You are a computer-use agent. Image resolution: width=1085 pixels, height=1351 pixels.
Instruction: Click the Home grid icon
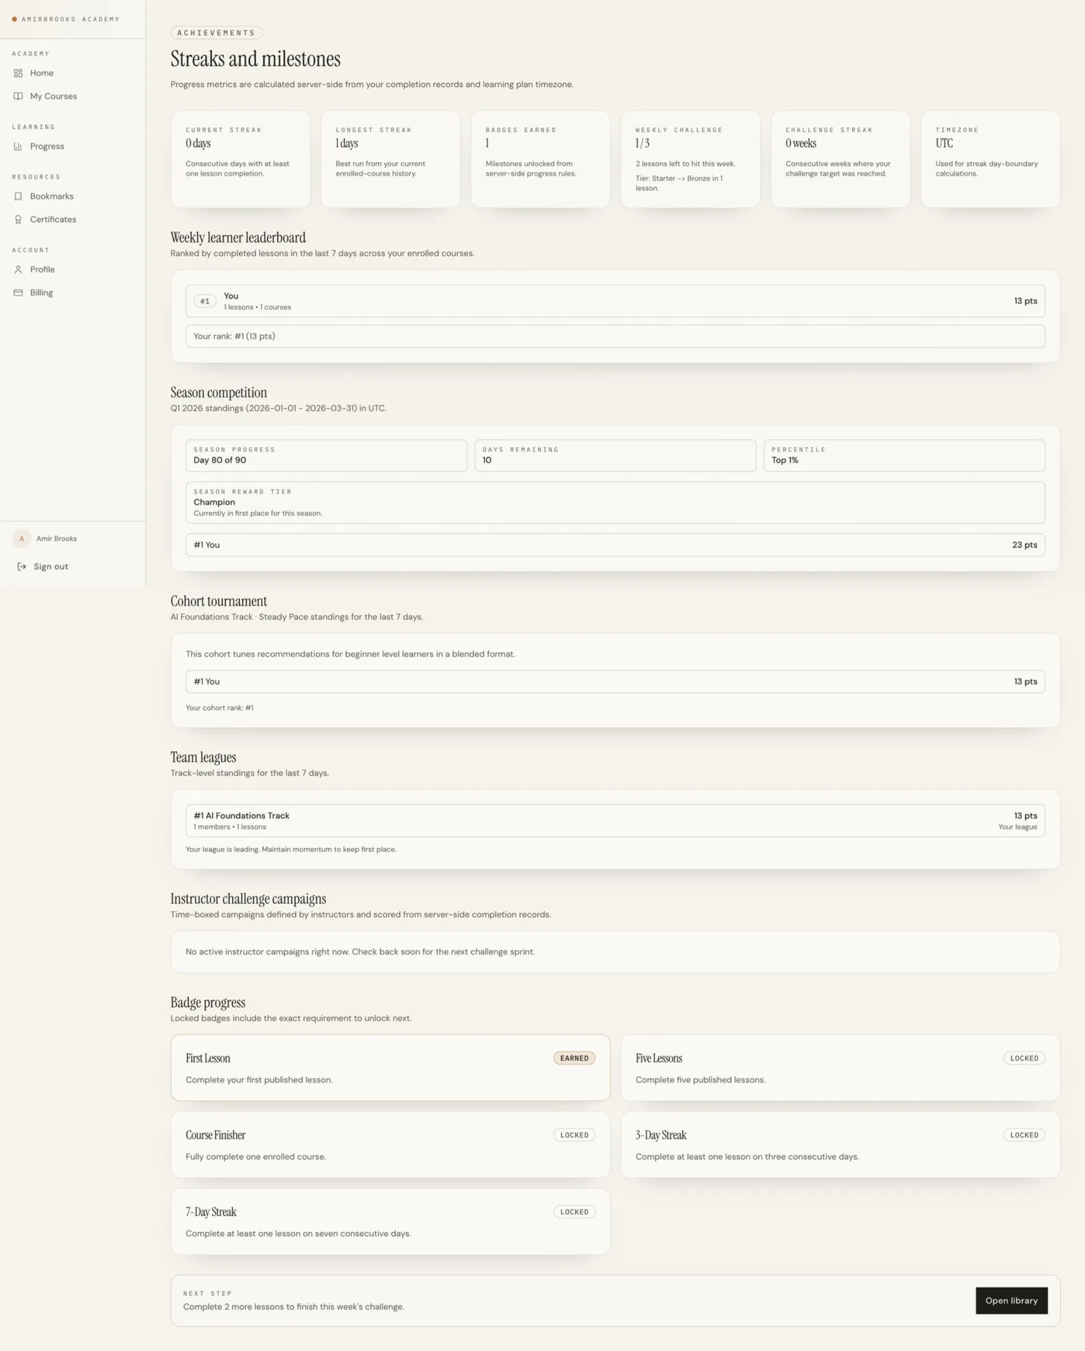pos(18,73)
